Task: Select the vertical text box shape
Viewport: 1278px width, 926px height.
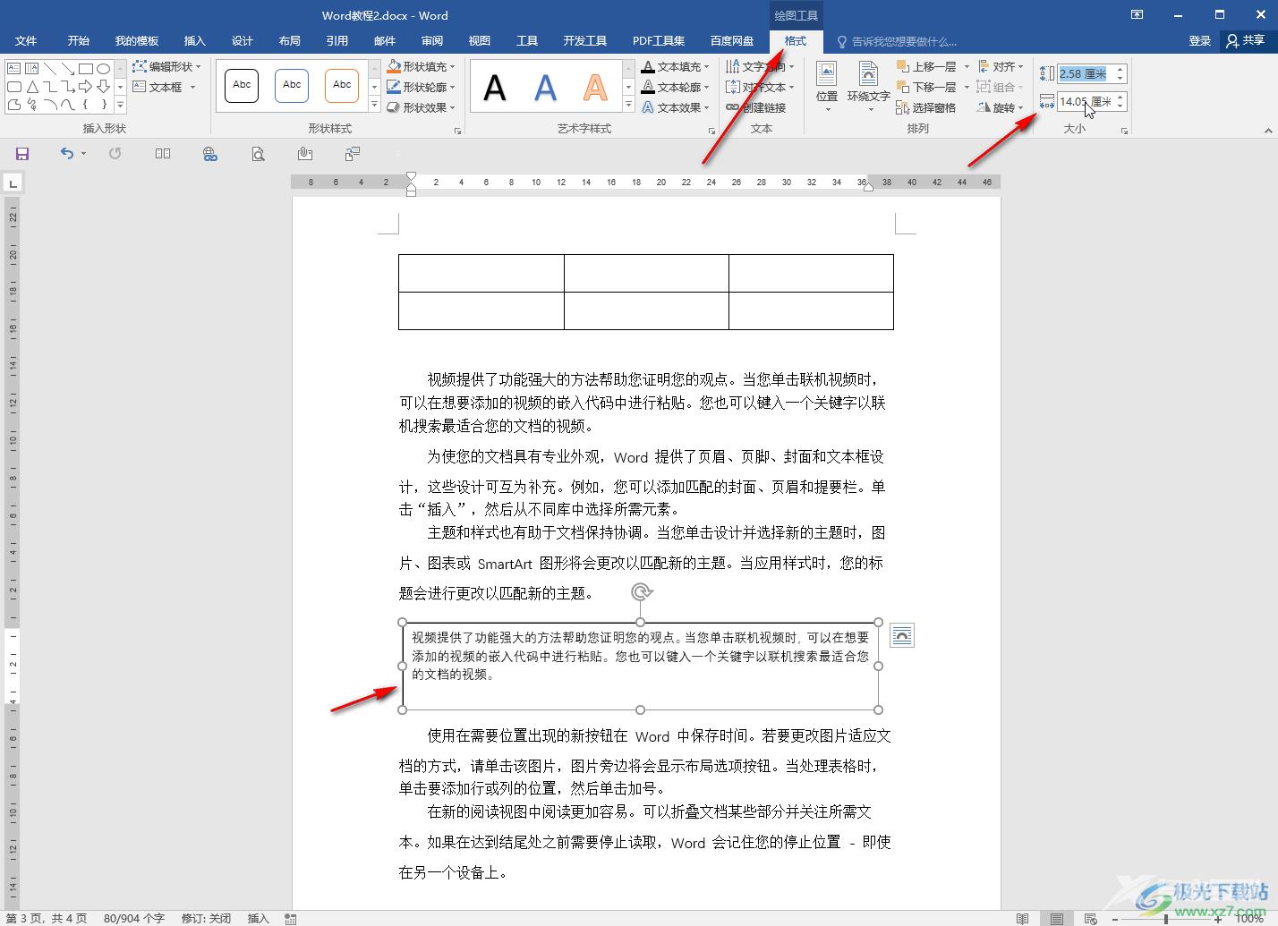Action: click(x=31, y=68)
